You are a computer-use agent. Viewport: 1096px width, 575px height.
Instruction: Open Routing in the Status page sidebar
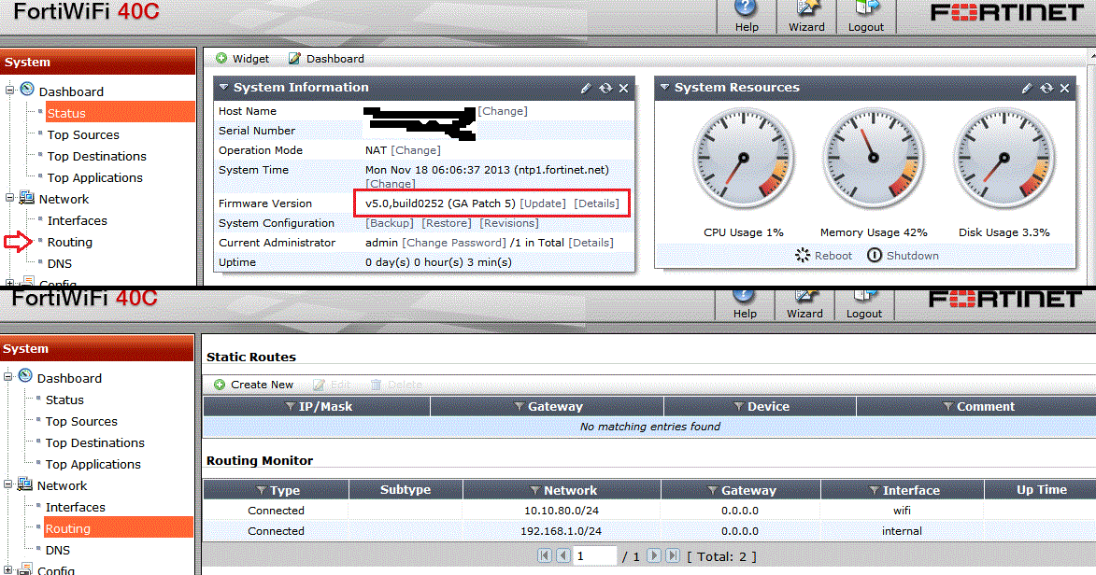pyautogui.click(x=70, y=243)
